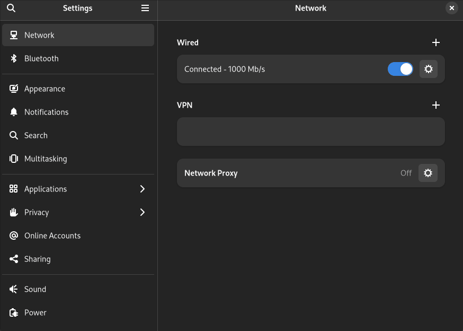Click the Network sidebar icon

[x=13, y=35]
